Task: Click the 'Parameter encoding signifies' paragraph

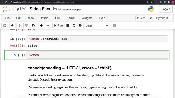Action: pos(82,87)
